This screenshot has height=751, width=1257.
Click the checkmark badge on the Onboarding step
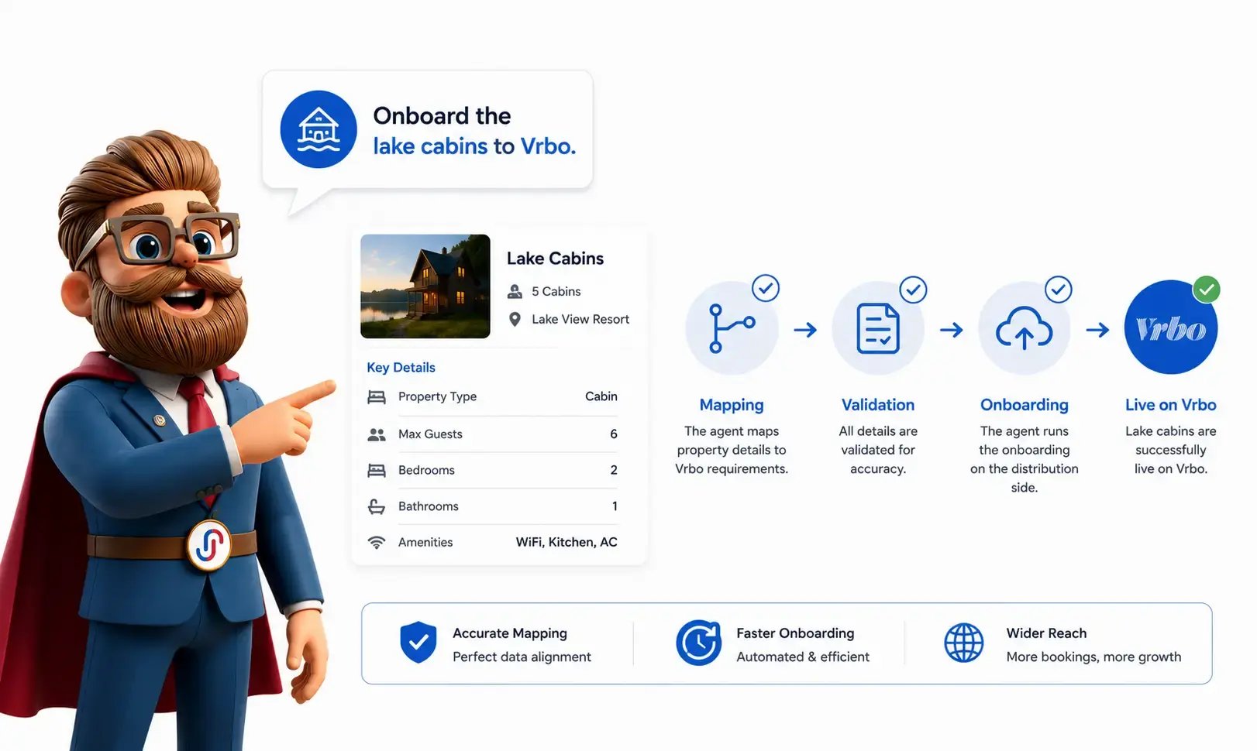(x=1059, y=290)
